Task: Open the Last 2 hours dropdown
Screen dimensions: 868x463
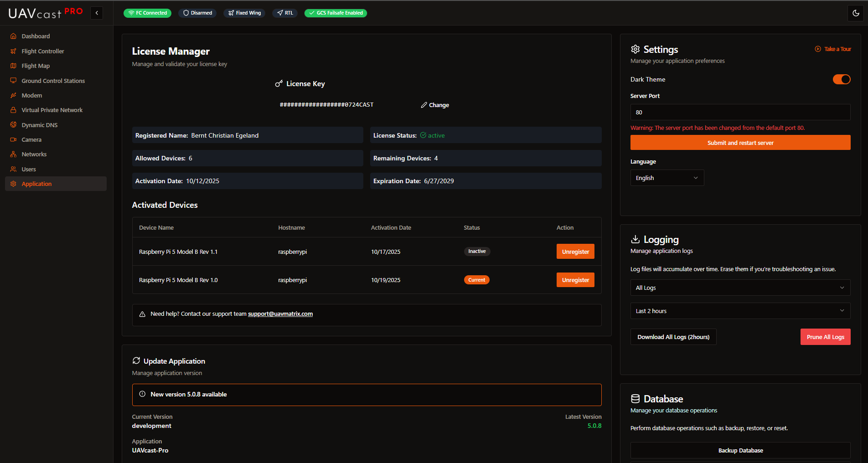Action: pyautogui.click(x=740, y=311)
